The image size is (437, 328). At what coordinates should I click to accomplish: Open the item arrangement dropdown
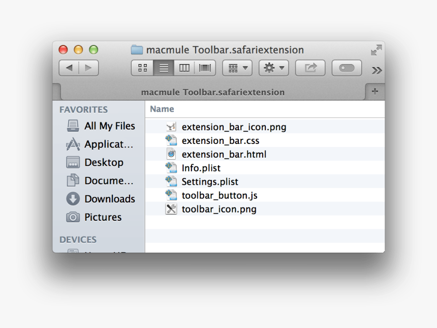(237, 68)
